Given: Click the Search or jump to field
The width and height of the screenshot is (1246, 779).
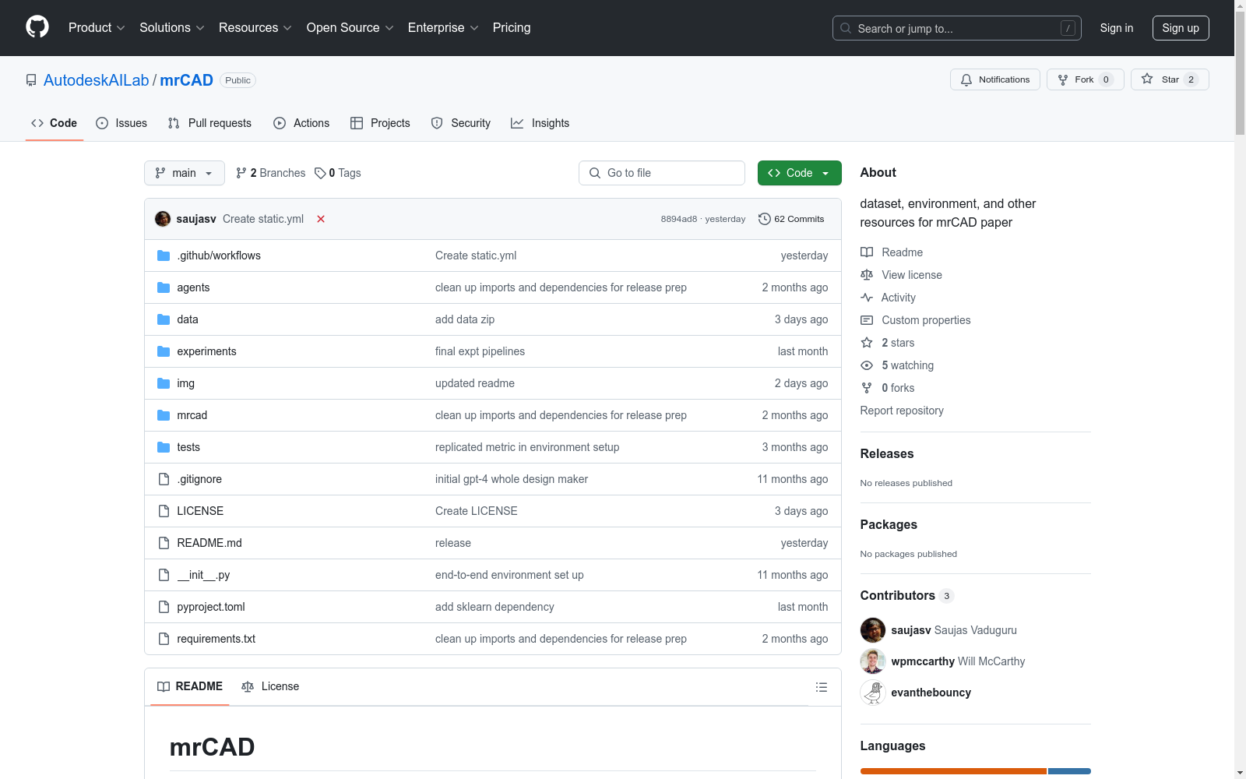Looking at the screenshot, I should pyautogui.click(x=957, y=28).
